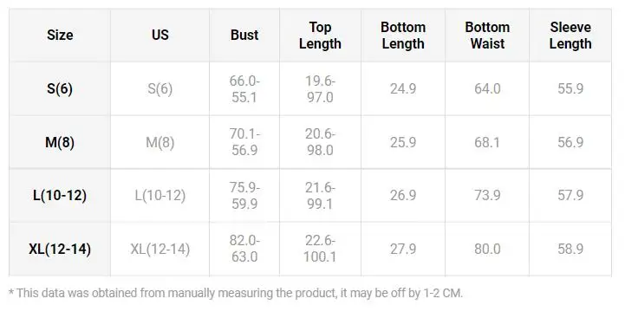Click the Sleeve Length column header
The height and width of the screenshot is (318, 625).
(x=570, y=35)
